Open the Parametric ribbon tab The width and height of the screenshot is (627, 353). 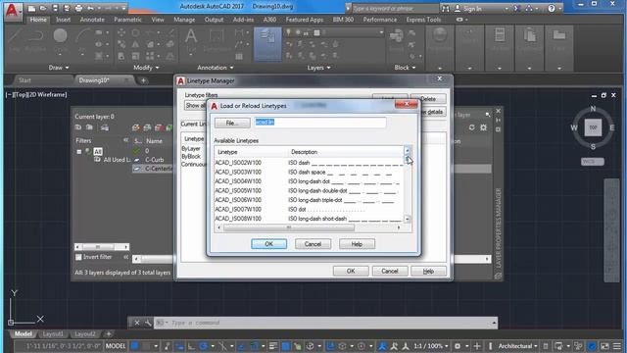point(127,20)
